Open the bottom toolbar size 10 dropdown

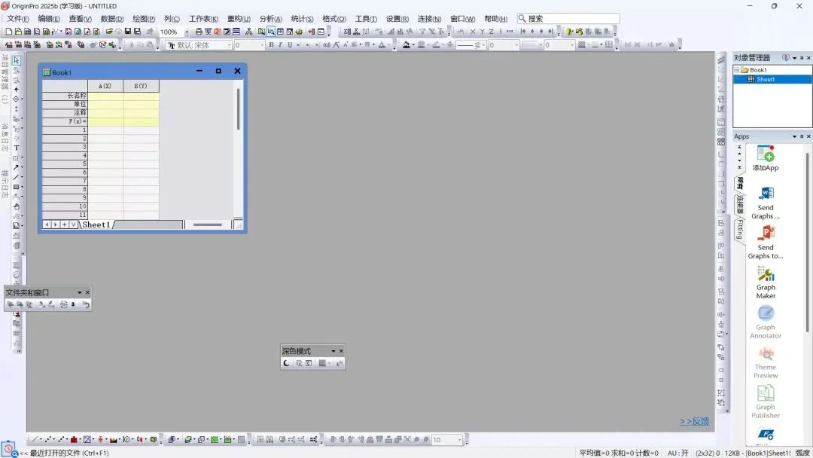(460, 440)
